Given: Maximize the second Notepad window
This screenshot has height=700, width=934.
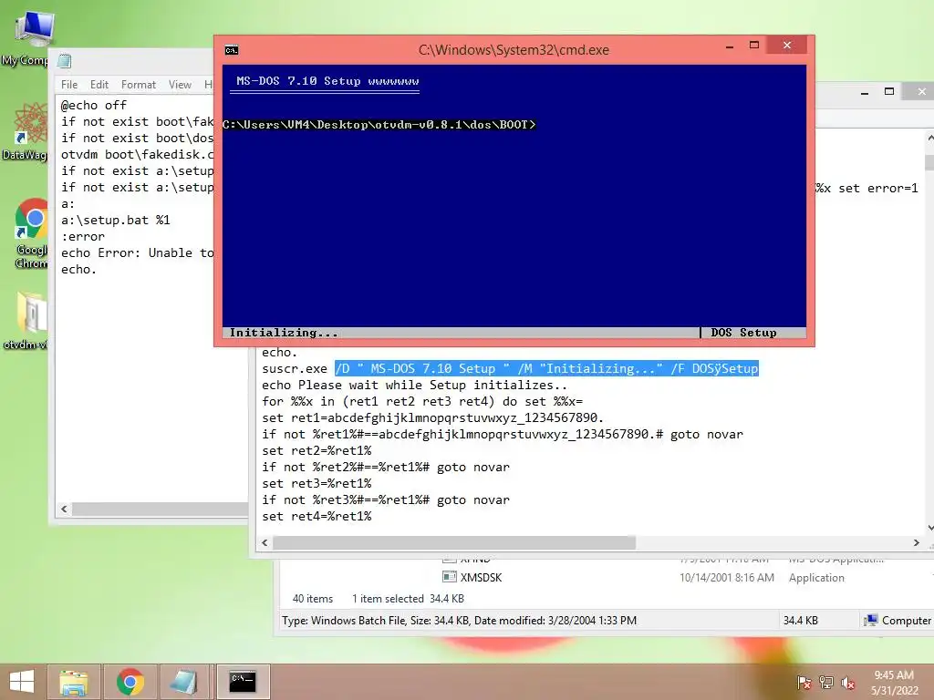Looking at the screenshot, I should pyautogui.click(x=889, y=92).
